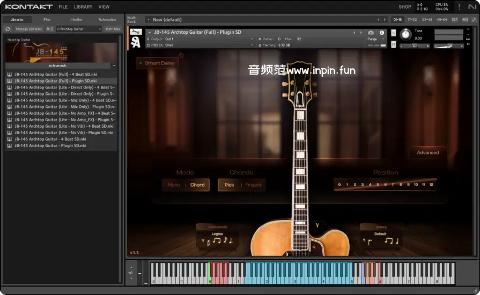Switch to the Files tab
Viewport: 480px width, 295px height.
tap(47, 19)
